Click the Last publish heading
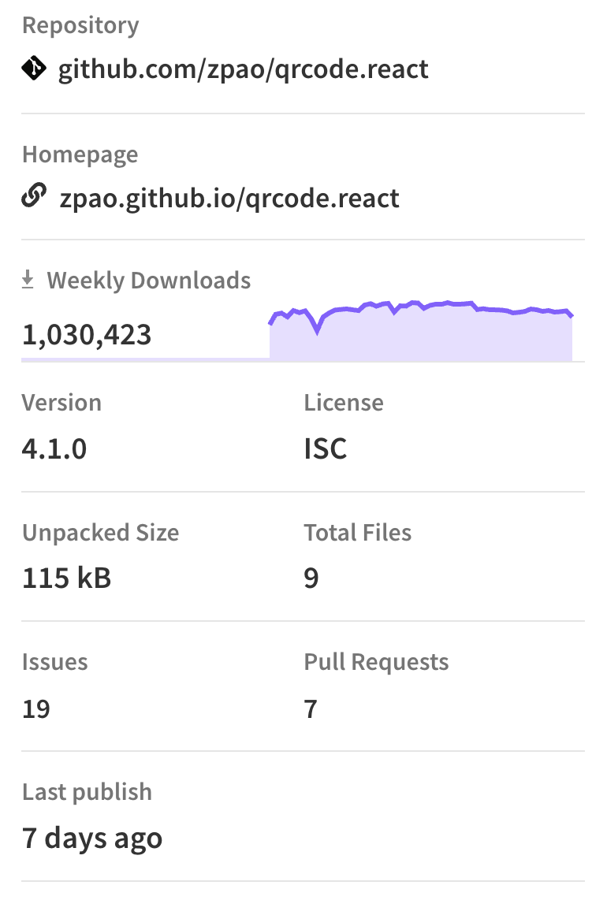Screen dimensions: 607x900 (88, 792)
